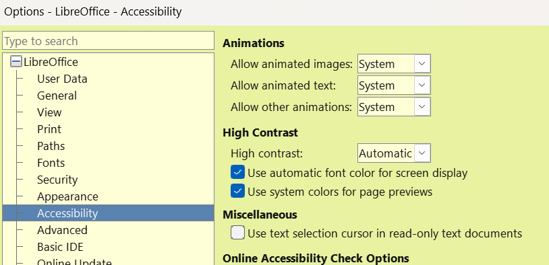549x265 pixels.
Task: Select Basic IDE in the tree
Action: pyautogui.click(x=60, y=247)
